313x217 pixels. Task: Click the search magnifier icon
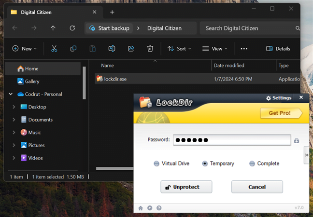[298, 28]
